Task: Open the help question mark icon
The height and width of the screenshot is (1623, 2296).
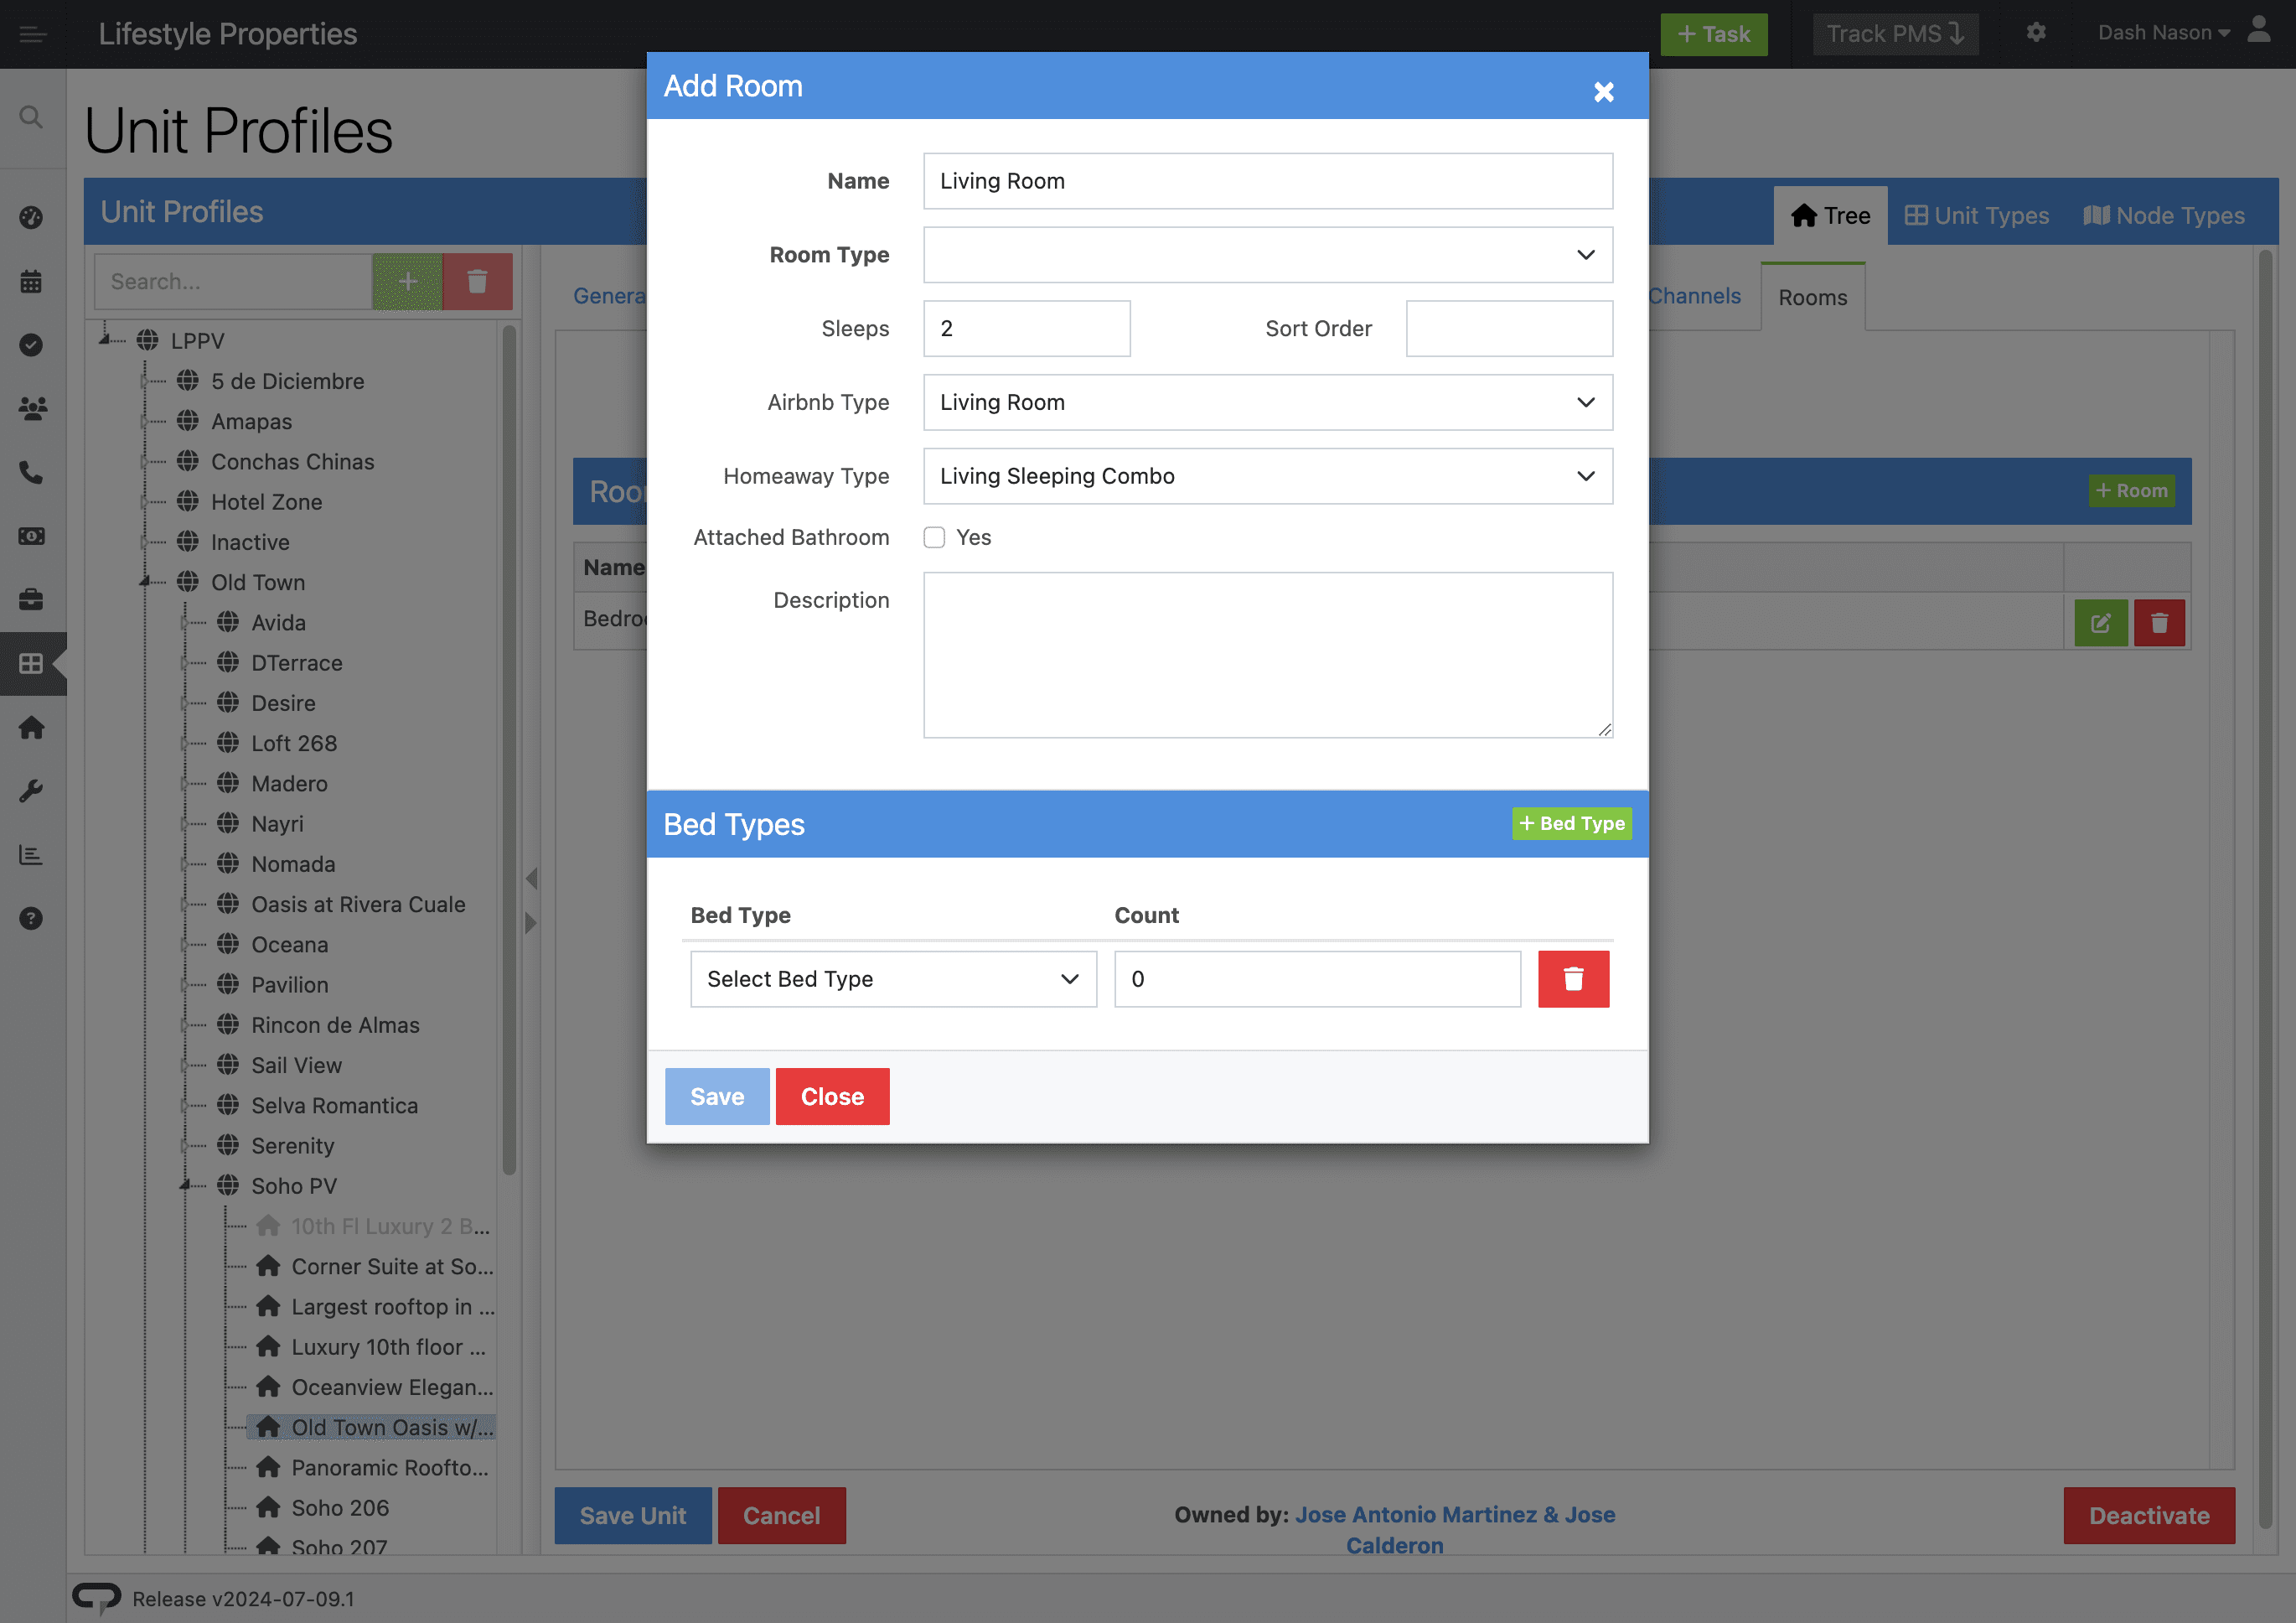Action: 31,918
